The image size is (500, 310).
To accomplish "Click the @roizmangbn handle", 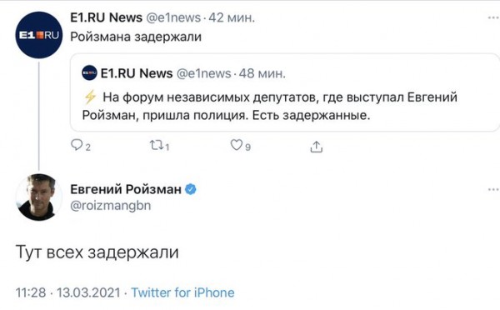I will (x=110, y=205).
